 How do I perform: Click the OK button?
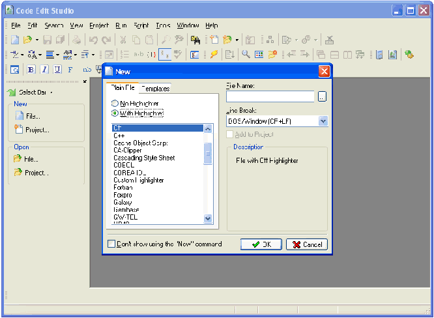pyautogui.click(x=261, y=244)
